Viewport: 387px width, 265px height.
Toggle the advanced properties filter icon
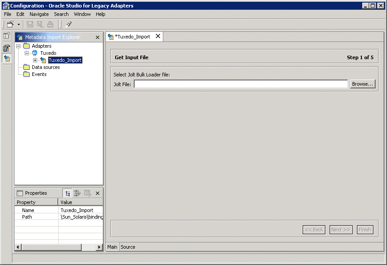pos(77,193)
